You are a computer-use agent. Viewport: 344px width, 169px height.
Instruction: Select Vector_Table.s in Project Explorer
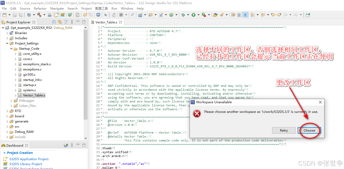pos(34,95)
